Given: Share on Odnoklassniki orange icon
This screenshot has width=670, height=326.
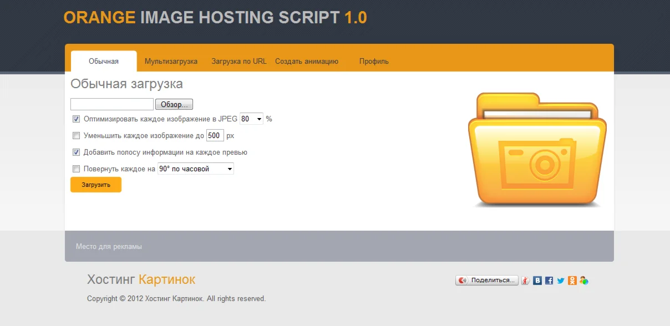Looking at the screenshot, I should point(572,281).
